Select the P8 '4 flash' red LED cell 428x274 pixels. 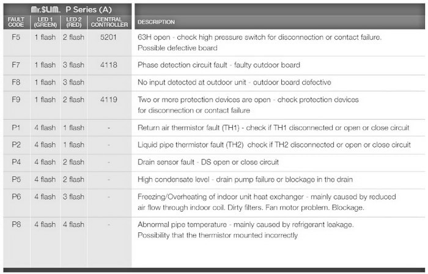[x=73, y=224]
